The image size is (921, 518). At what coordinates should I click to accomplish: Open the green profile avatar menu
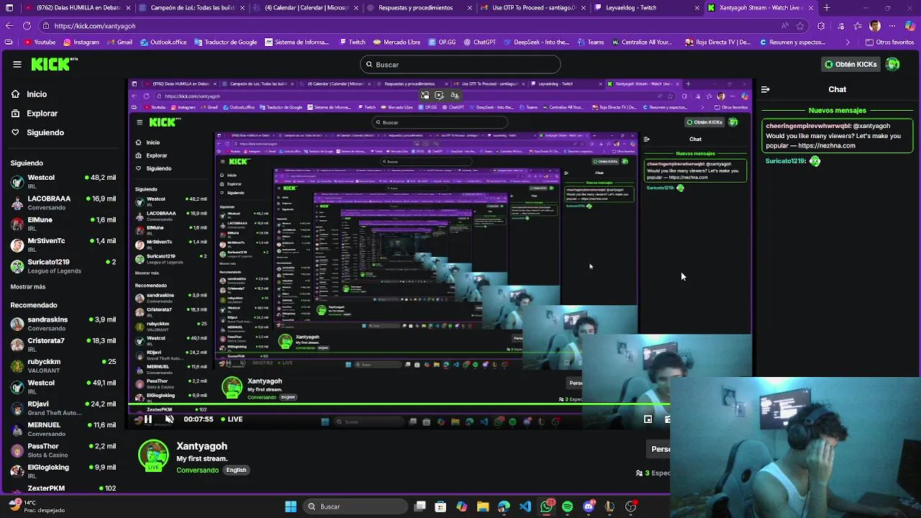[x=893, y=64]
